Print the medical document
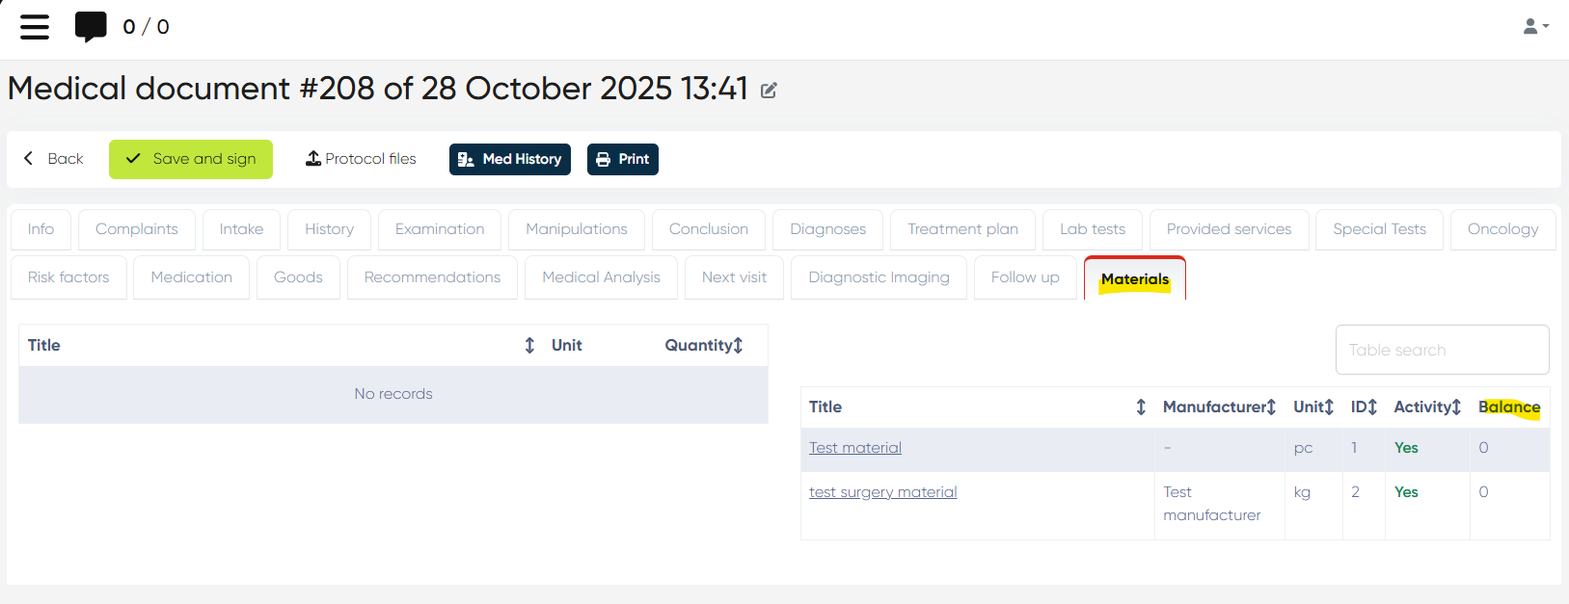The image size is (1569, 604). [623, 159]
